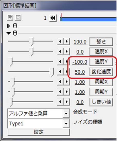
Task: Open the ノイズの種類 dropdown showing Type1
Action: [39, 124]
